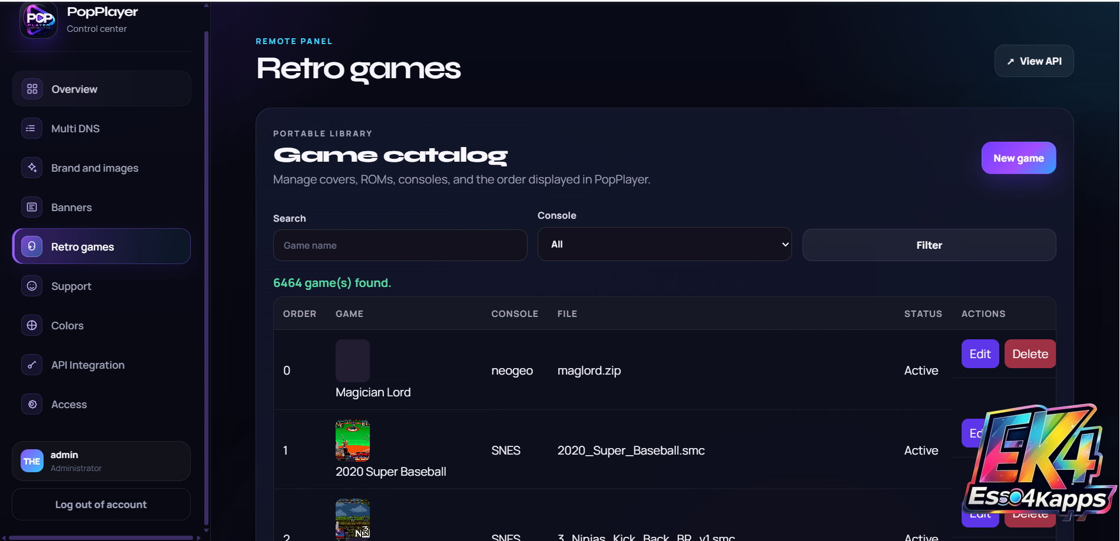This screenshot has height=541, width=1120.
Task: Log out of account
Action: 101,505
